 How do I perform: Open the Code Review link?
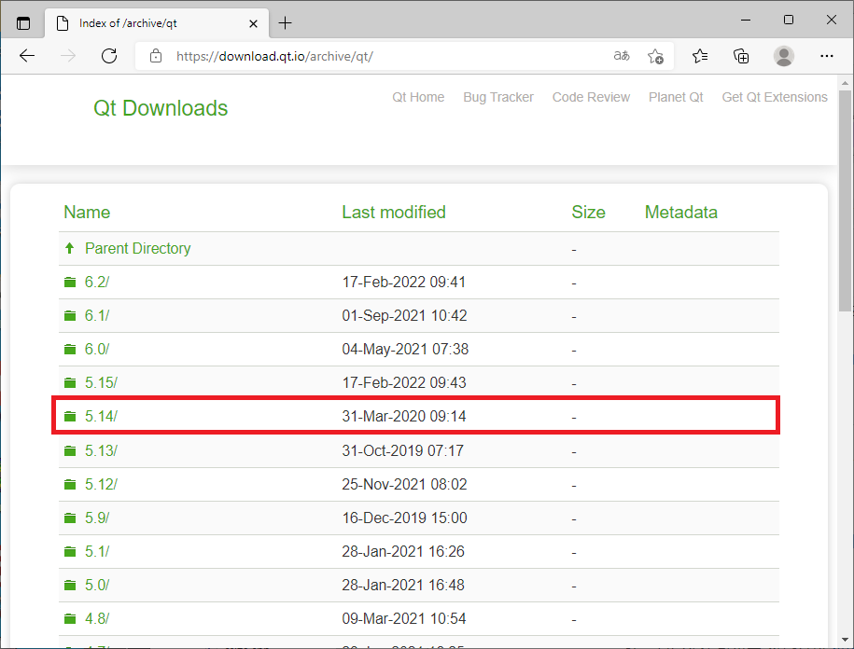tap(591, 97)
